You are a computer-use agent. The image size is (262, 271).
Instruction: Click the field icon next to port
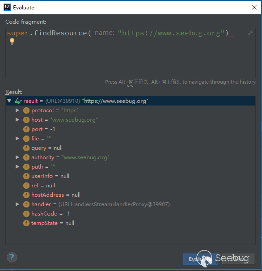26,129
